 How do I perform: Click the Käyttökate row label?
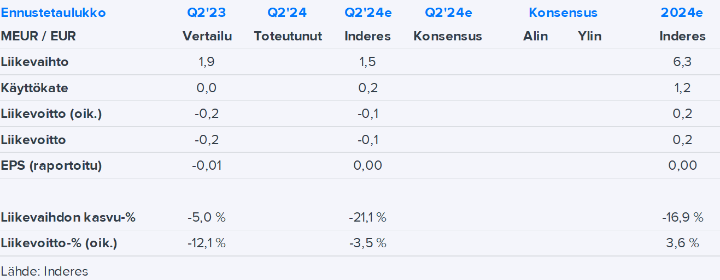tap(34, 88)
